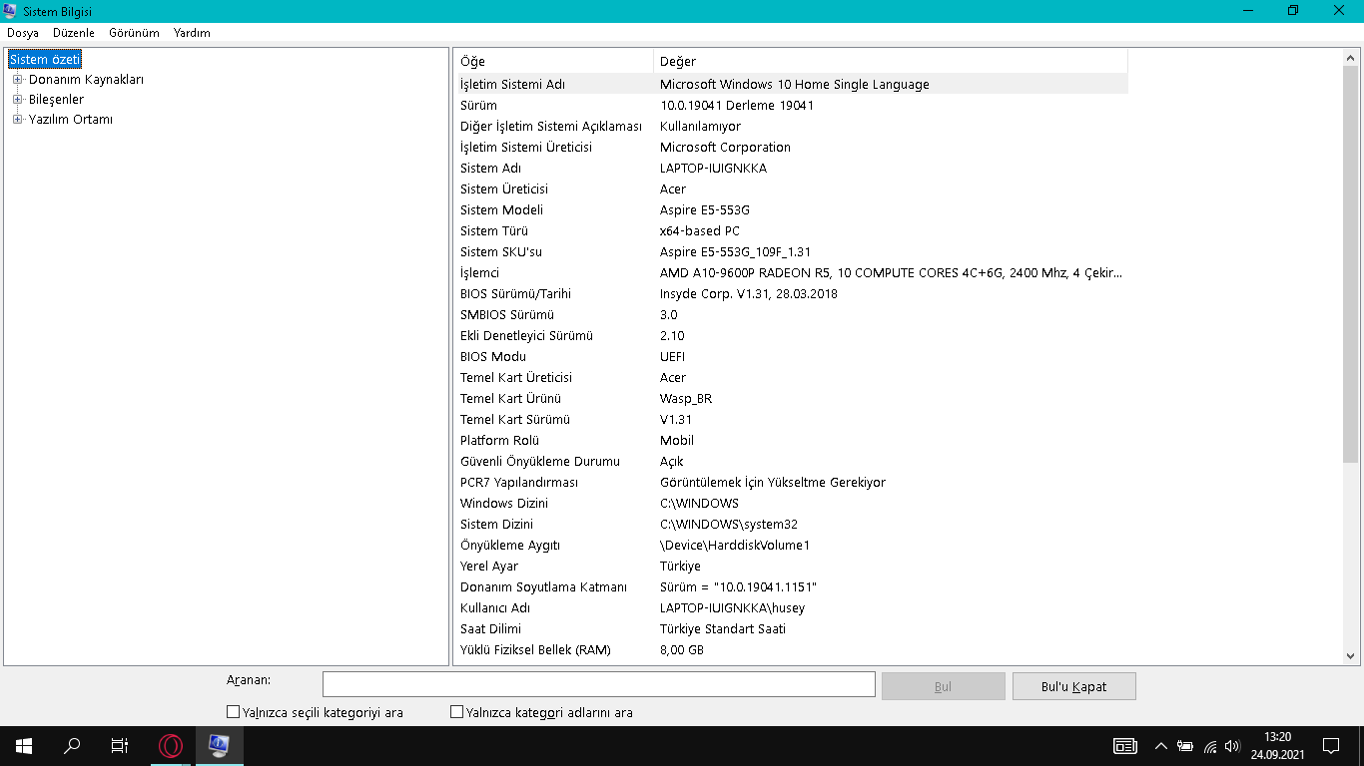The height and width of the screenshot is (766, 1364).
Task: Select the BIOS Sürümü/Tarihi row label
Action: (515, 294)
